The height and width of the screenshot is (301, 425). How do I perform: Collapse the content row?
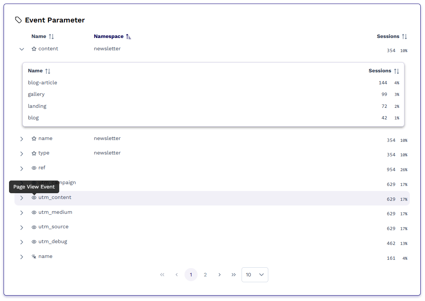click(22, 49)
